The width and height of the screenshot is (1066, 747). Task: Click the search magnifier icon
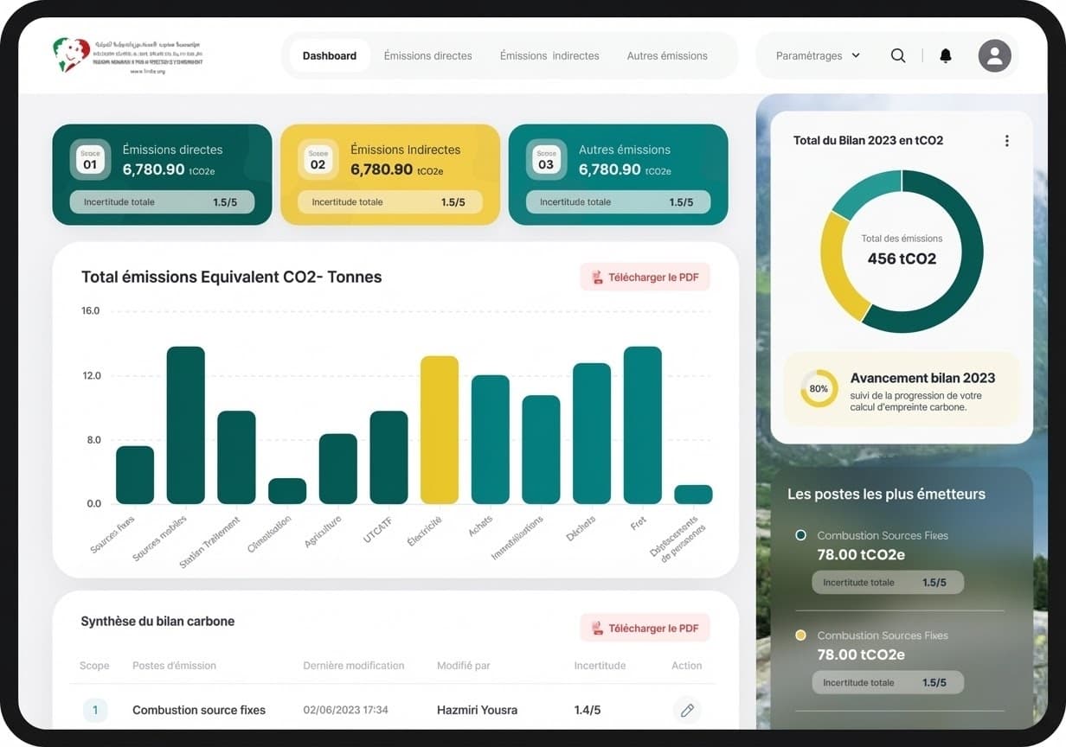pos(898,55)
